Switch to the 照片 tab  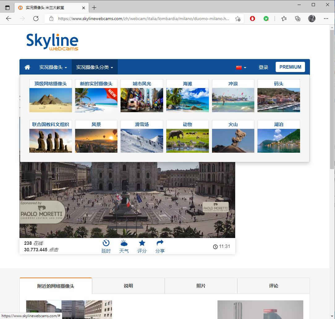click(201, 286)
